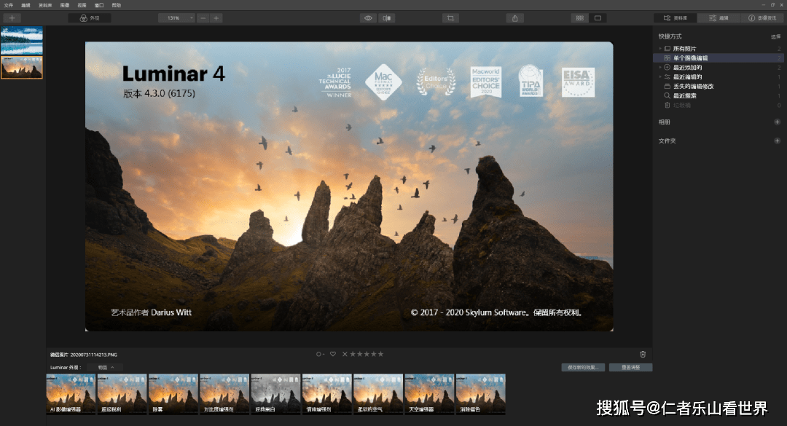Select the 最近编辑的 shortcut
Viewport: 787px width, 426px height.
(x=687, y=76)
